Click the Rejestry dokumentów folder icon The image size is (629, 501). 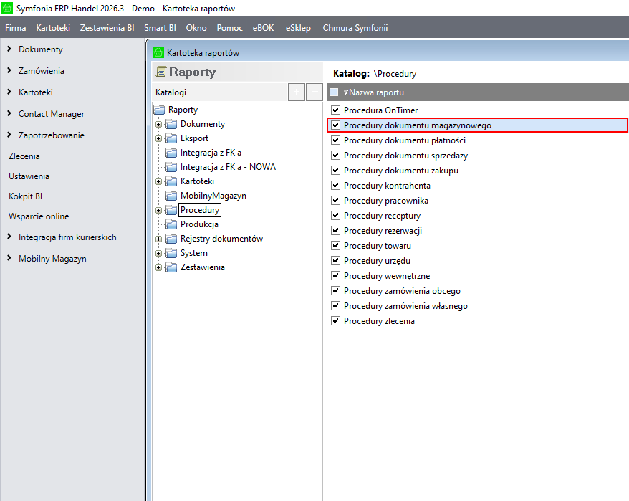pos(172,239)
